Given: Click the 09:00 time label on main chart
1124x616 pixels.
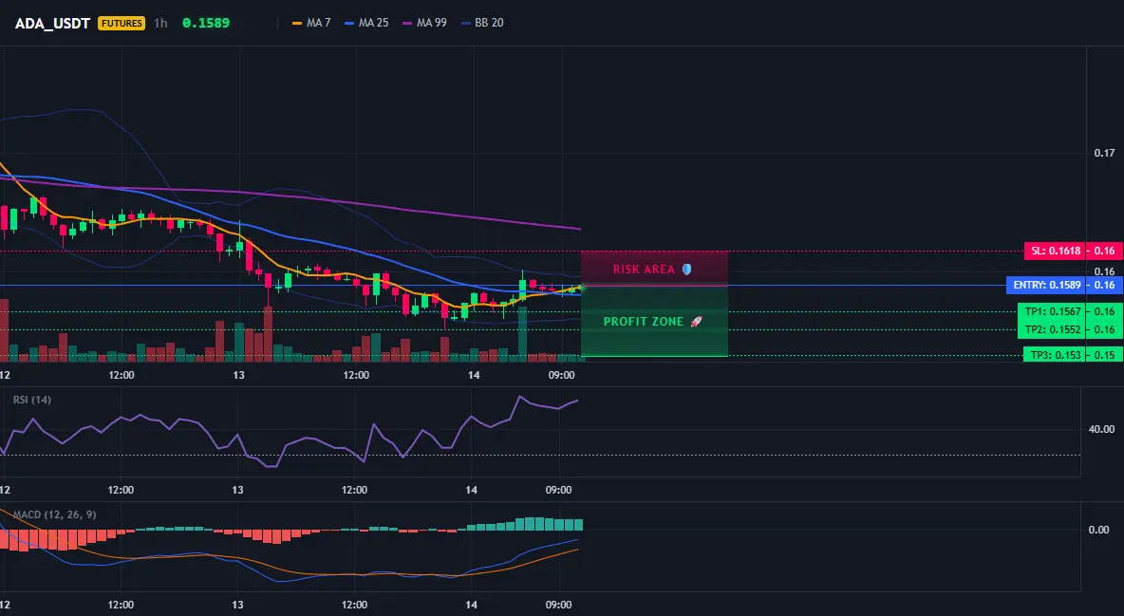Looking at the screenshot, I should (561, 375).
